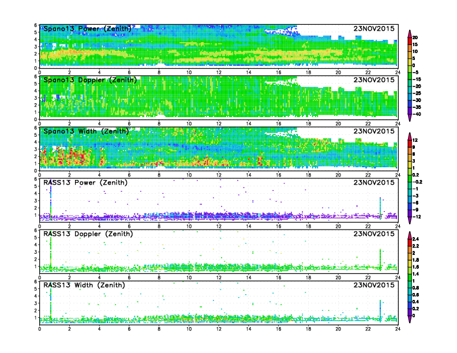Click the 23NOV2015 date in Spano13 Width panel
Screen dimensions: 457x353
[x=374, y=131]
